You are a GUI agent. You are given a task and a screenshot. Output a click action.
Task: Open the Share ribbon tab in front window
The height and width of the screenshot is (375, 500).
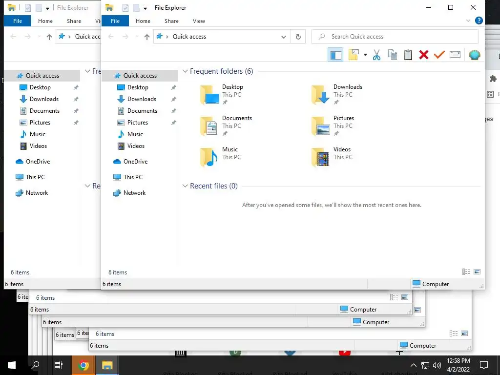171,21
